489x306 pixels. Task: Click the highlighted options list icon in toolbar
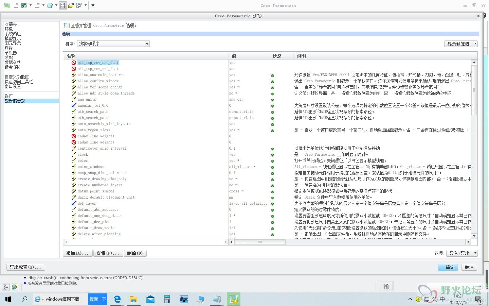point(63,5)
